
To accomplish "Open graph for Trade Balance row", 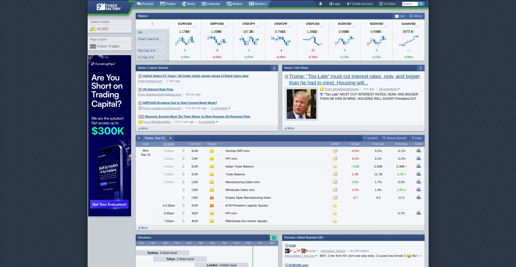I will [x=418, y=174].
